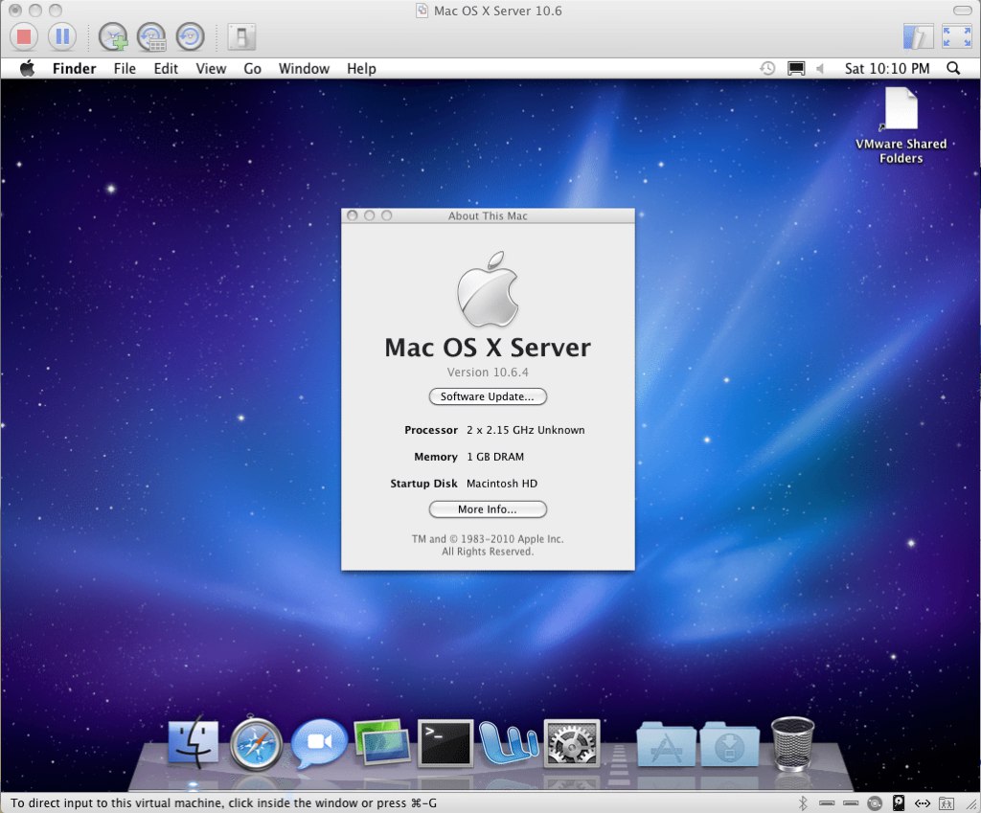This screenshot has width=981, height=813.
Task: Enter full screen mode
Action: coord(957,37)
